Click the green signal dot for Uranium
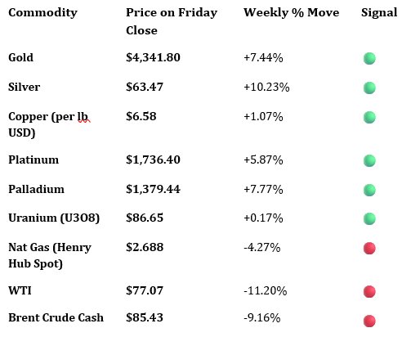 tap(369, 218)
